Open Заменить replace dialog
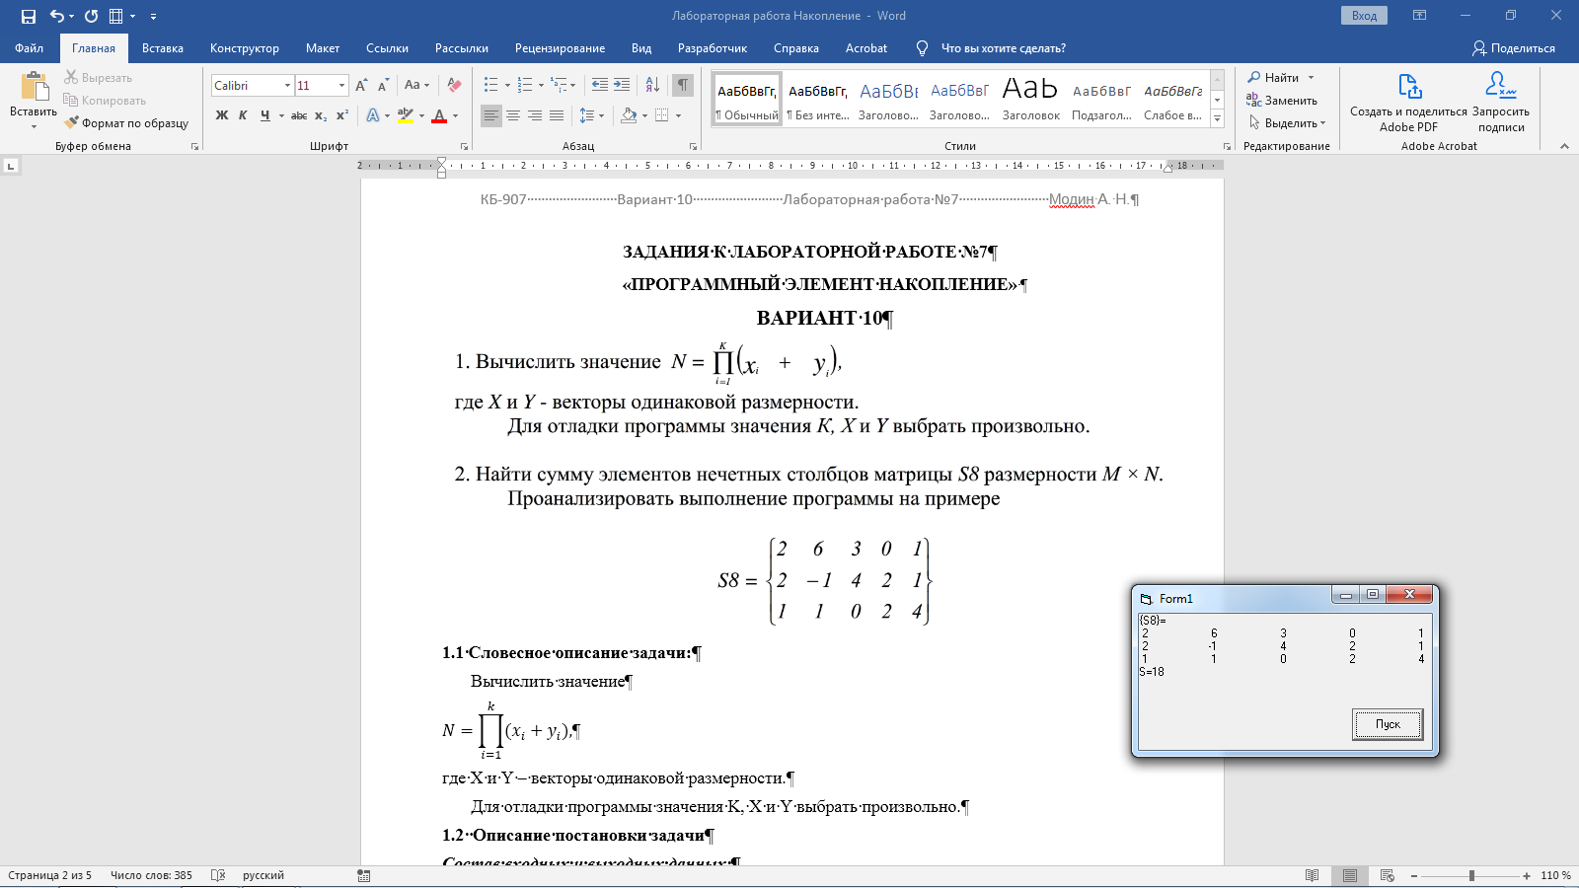The image size is (1579, 888). click(1282, 100)
